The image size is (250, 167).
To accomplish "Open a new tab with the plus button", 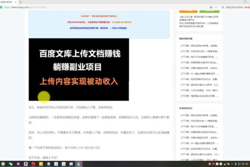I will [20, 2].
